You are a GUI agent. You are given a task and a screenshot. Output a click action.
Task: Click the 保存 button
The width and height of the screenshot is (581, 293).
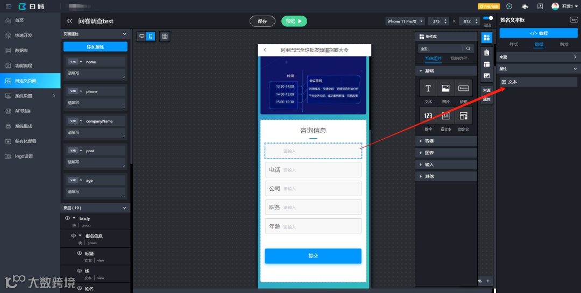click(x=263, y=21)
